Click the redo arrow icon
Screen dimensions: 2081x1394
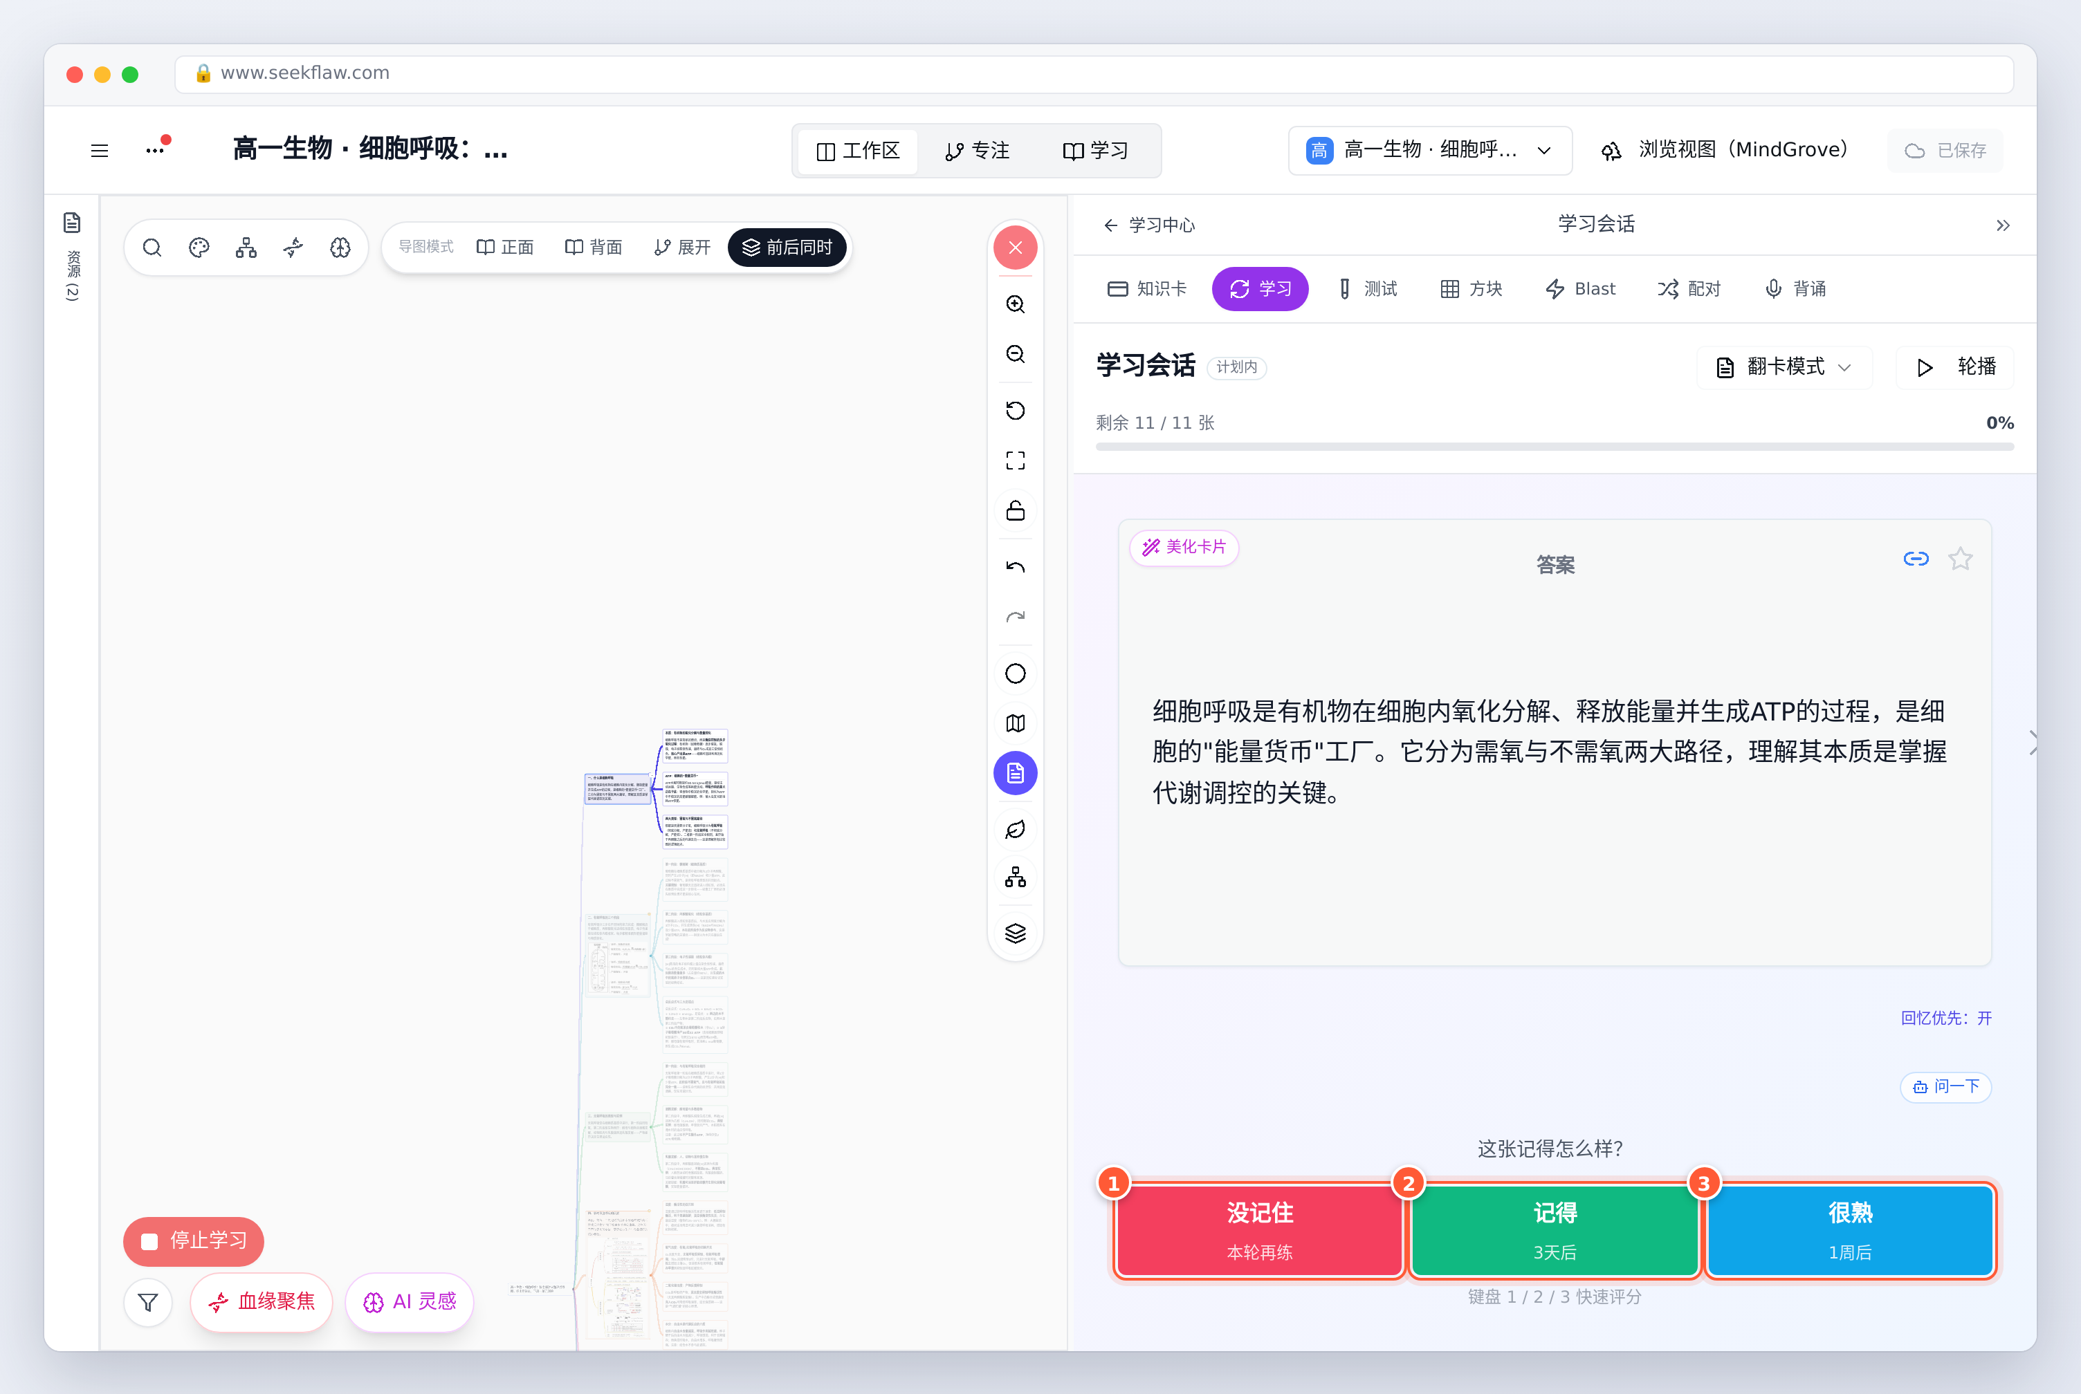[x=1016, y=617]
